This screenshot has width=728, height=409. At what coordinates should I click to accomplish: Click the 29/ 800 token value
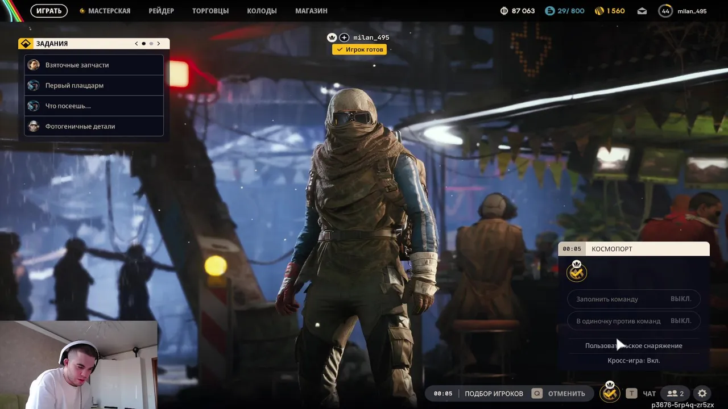click(571, 11)
